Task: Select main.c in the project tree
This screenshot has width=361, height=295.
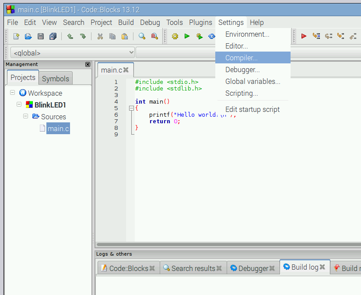Action: click(58, 128)
